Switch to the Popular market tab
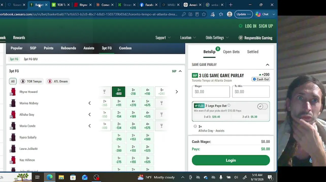Screen dimensions: 326x182 click(x=17, y=48)
